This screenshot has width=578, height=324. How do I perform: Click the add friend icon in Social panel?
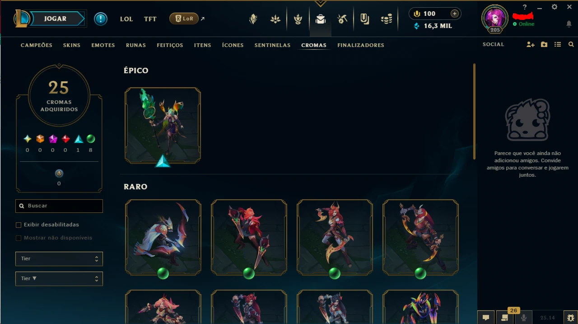coord(531,44)
